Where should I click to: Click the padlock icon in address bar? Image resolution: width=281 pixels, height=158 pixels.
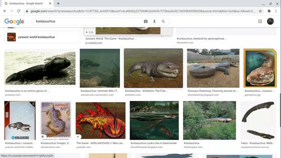(x=27, y=11)
